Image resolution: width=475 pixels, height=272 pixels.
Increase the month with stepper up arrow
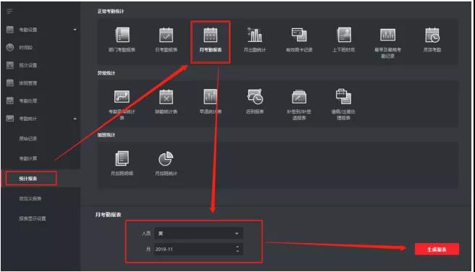237,247
